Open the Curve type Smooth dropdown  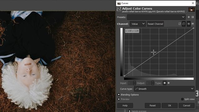(x=164, y=89)
